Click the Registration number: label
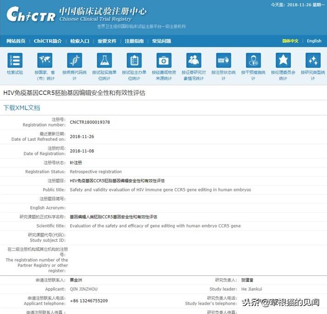 click(44, 125)
